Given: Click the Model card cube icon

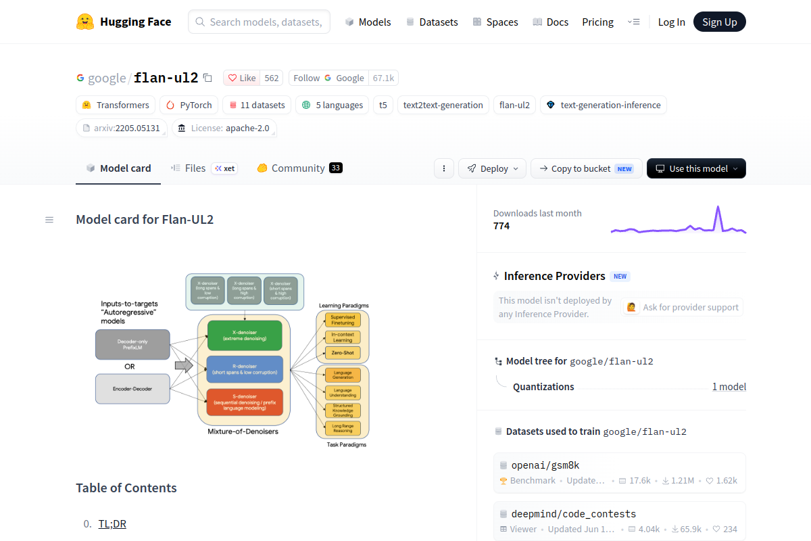Looking at the screenshot, I should [x=91, y=168].
